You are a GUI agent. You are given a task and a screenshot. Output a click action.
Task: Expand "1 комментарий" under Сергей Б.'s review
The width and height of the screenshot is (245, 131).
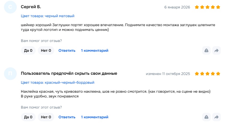click(95, 50)
